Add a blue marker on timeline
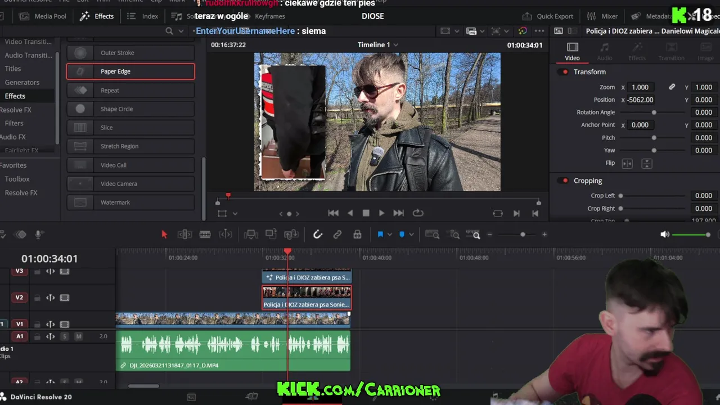 402,235
